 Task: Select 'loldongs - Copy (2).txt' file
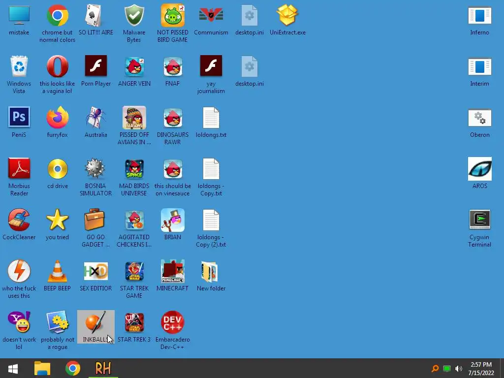tap(211, 220)
